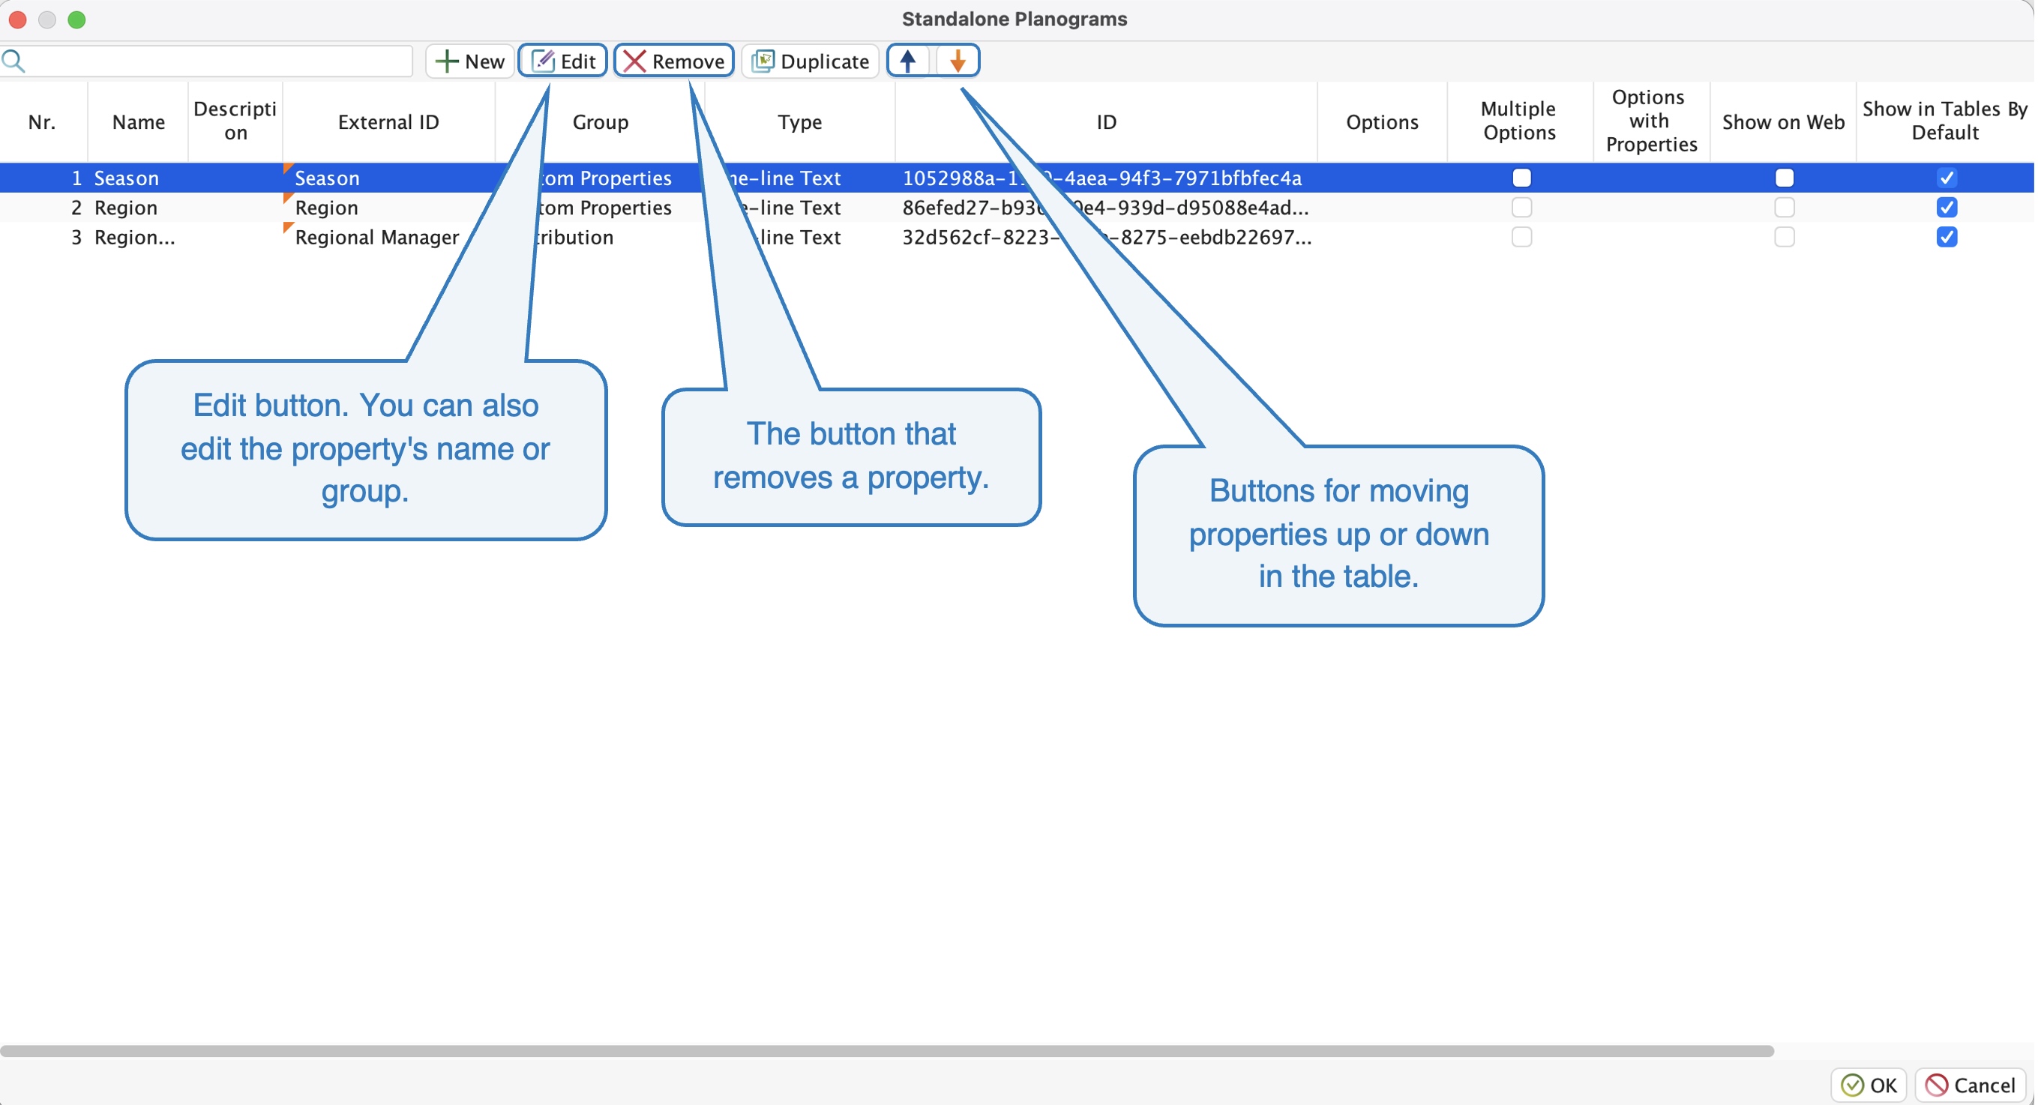Uncheck Show in Tables By Default for Season

tap(1947, 178)
